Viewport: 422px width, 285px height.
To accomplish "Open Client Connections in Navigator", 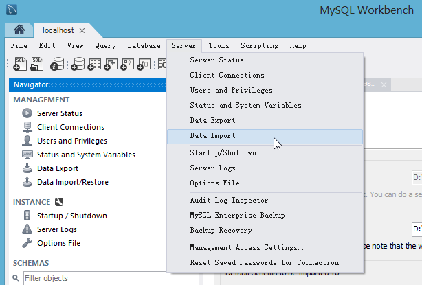I will [x=71, y=127].
